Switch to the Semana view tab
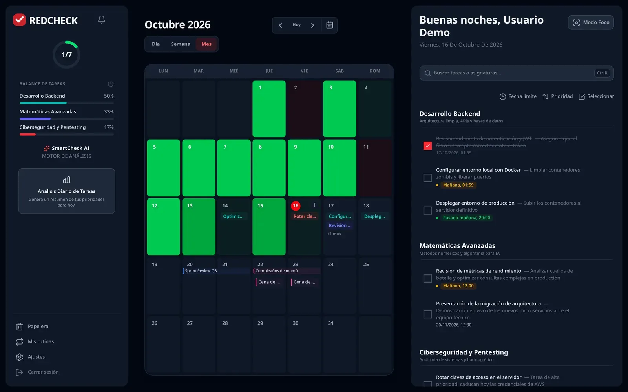Image resolution: width=628 pixels, height=392 pixels. [x=181, y=44]
